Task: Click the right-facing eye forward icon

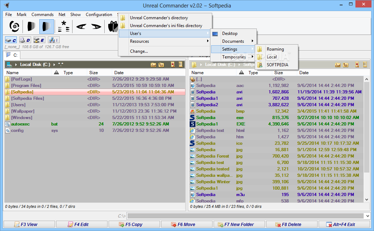Action: pyautogui.click(x=96, y=26)
